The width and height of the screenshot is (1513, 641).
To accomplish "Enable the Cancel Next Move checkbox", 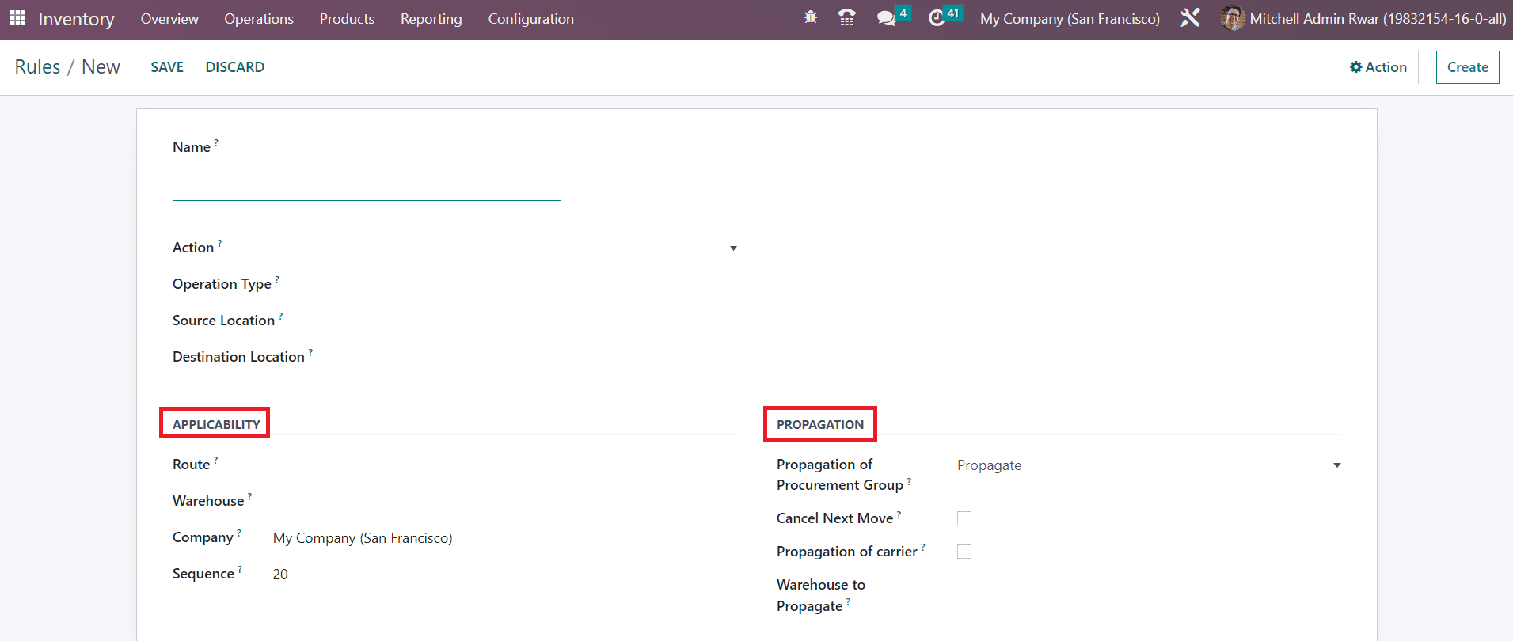I will (964, 518).
